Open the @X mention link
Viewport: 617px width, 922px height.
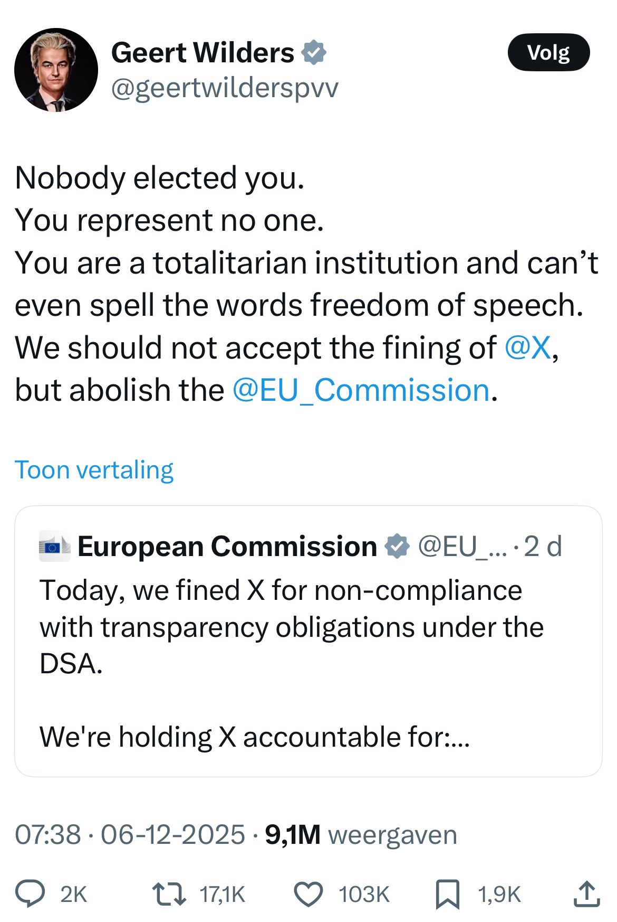coord(528,348)
